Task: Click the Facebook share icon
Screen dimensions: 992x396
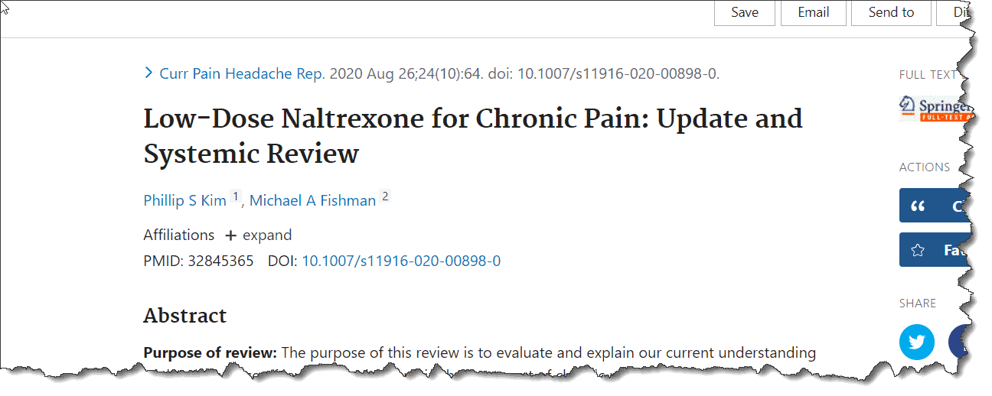Action: 958,342
